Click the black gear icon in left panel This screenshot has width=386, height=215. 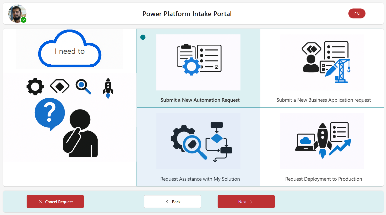[x=35, y=87]
